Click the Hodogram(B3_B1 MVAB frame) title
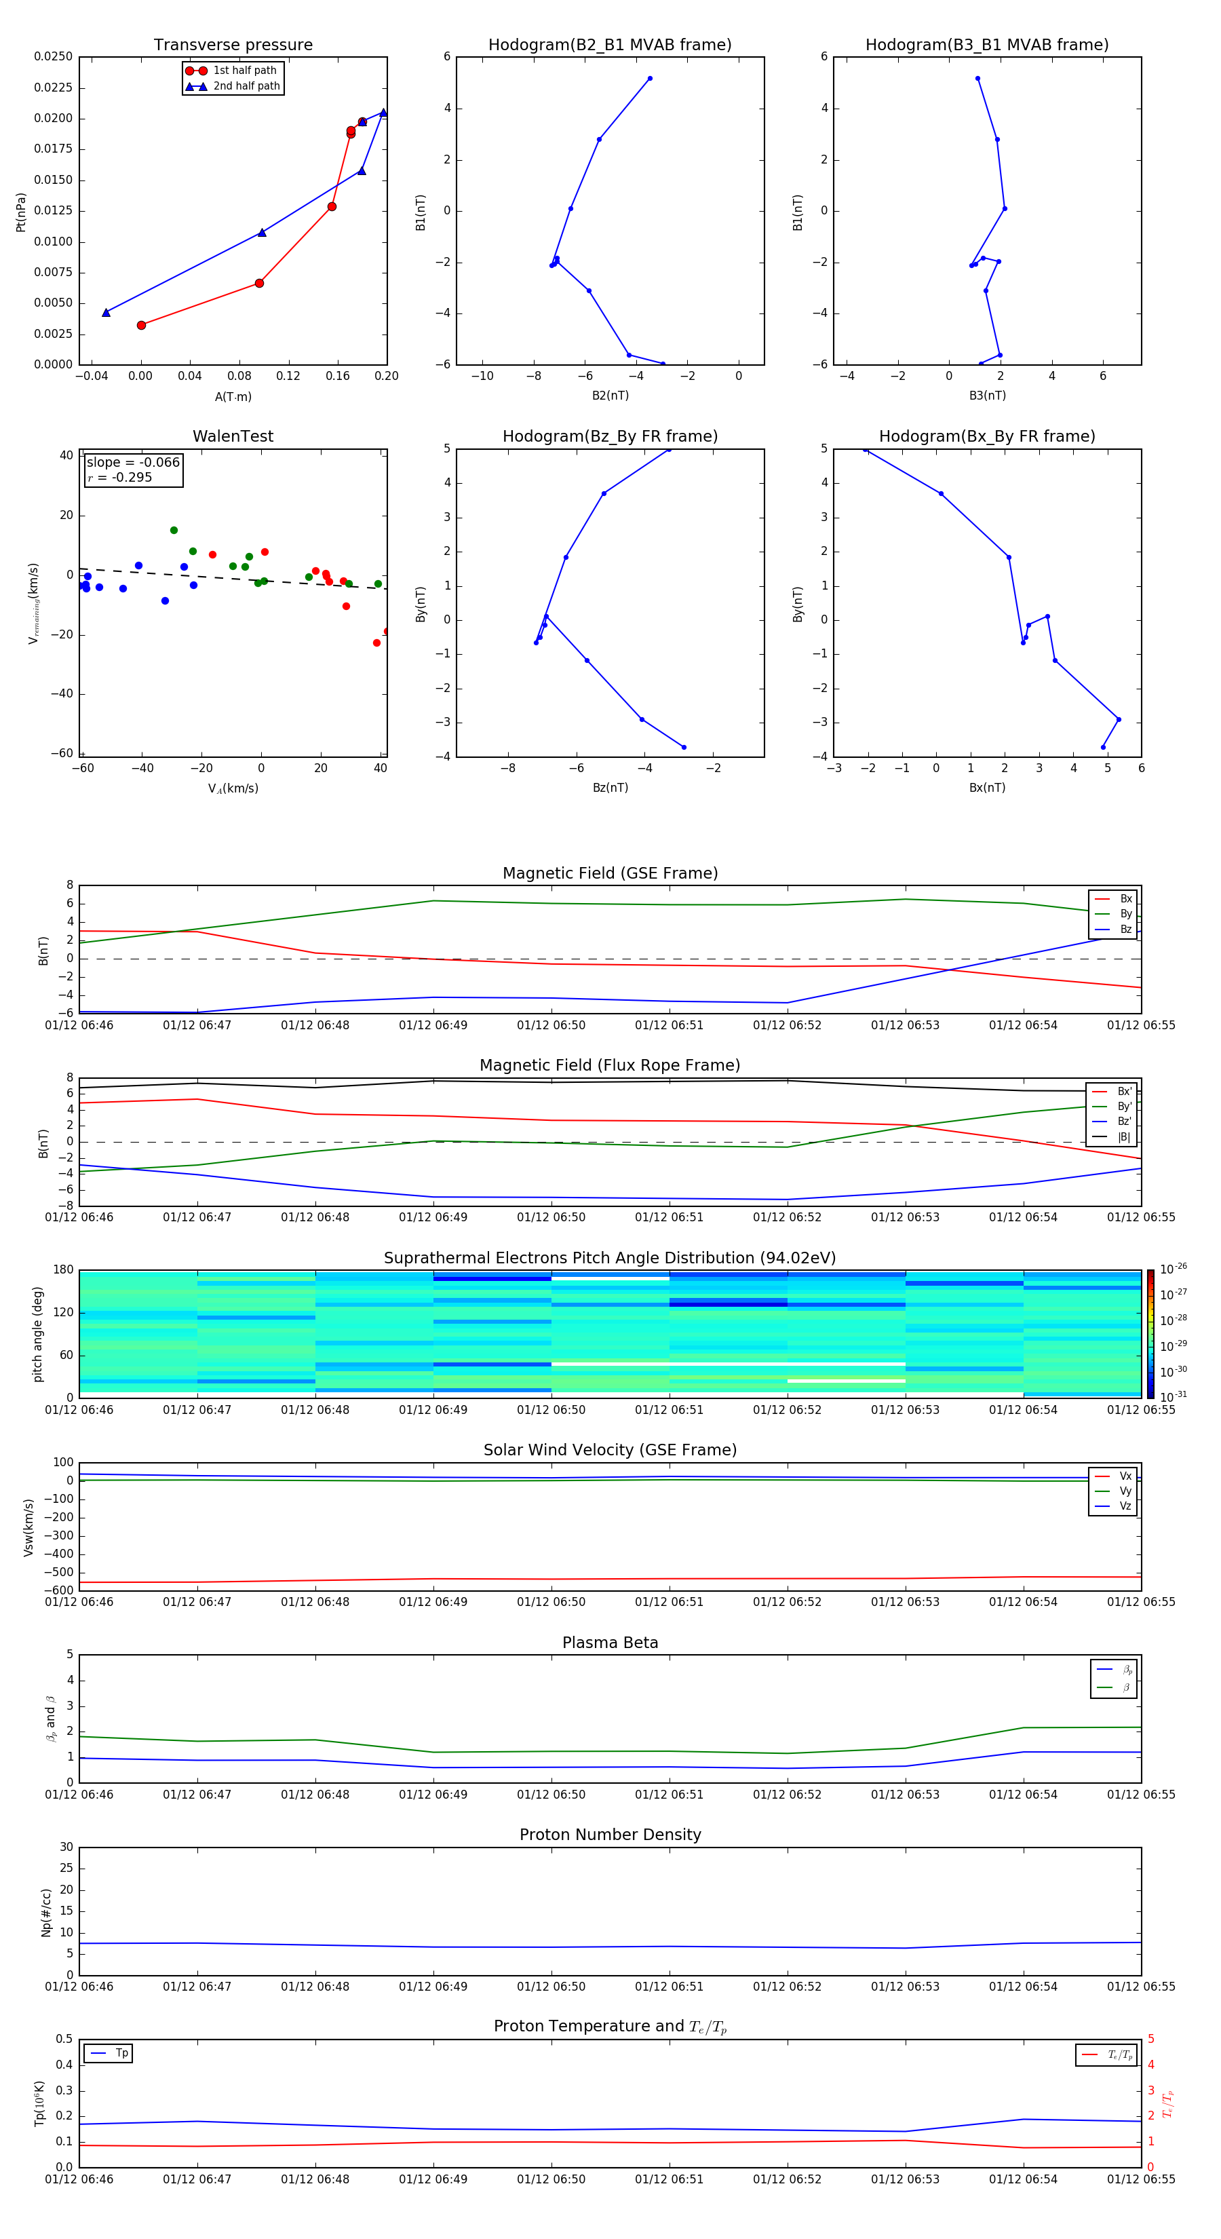 click(x=987, y=45)
